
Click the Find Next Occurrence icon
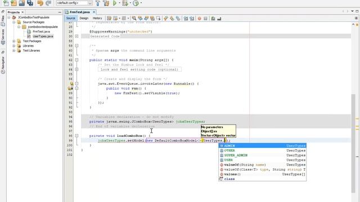pyautogui.click(x=146, y=19)
